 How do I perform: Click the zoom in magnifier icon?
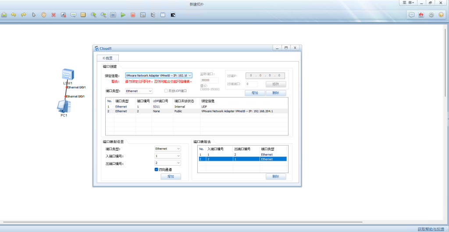tap(93, 15)
